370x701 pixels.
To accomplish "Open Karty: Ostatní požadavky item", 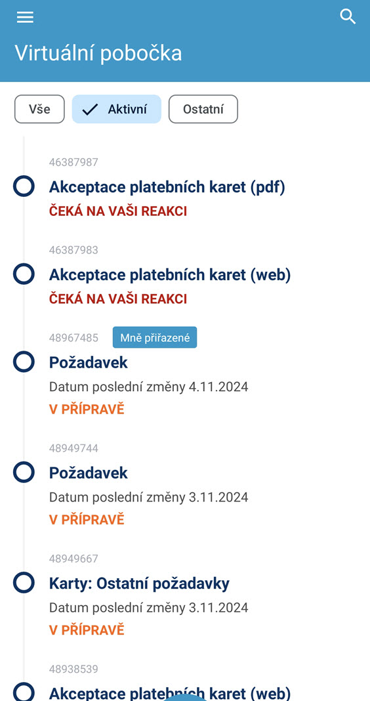I will (x=140, y=584).
